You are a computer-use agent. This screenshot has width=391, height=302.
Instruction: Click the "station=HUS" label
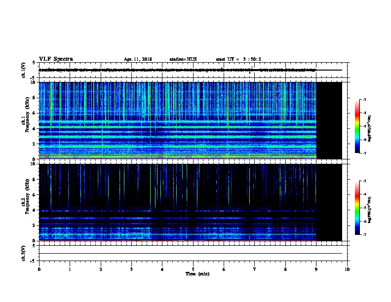[183, 59]
